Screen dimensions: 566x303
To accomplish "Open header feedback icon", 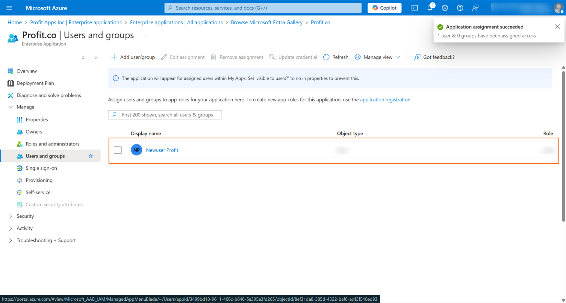I will [475, 8].
